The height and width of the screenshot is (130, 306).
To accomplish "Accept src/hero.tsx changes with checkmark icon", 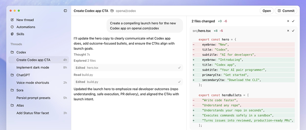I will [x=293, y=31].
